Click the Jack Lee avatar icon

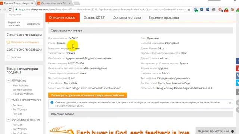(9, 57)
